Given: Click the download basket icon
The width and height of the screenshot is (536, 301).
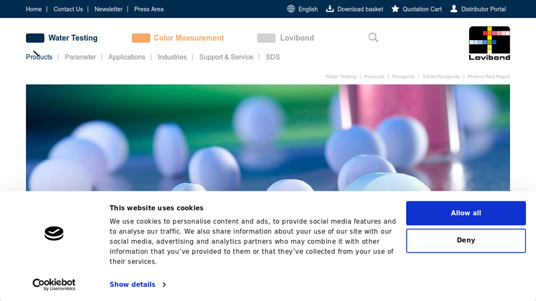Looking at the screenshot, I should pyautogui.click(x=330, y=9).
